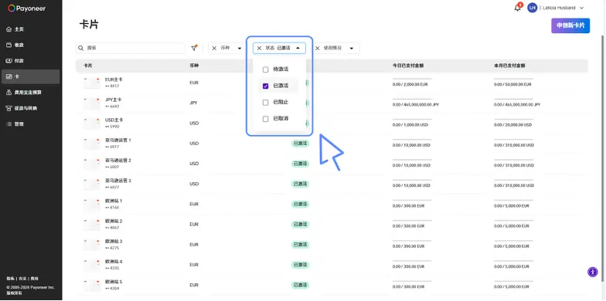
Task: Click the 今日已支付金额 column header
Action: point(408,66)
